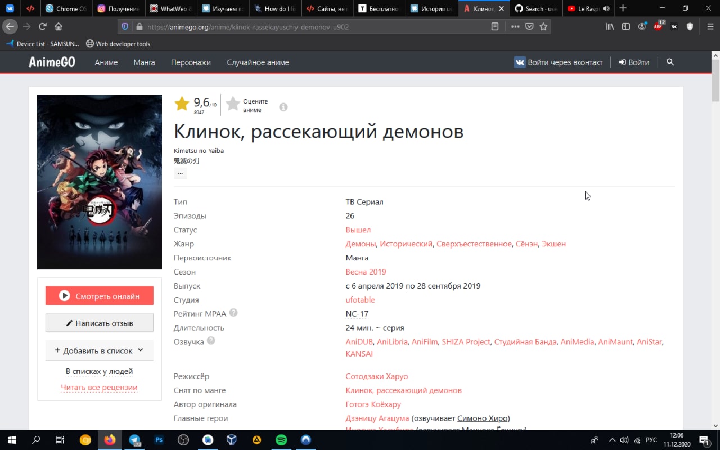This screenshot has width=720, height=450.
Task: Open season link 'Весна 2019'
Action: [x=366, y=272]
